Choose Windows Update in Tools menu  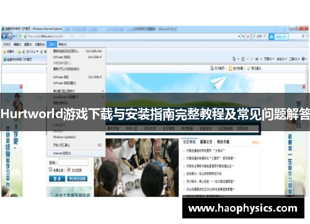76,137
